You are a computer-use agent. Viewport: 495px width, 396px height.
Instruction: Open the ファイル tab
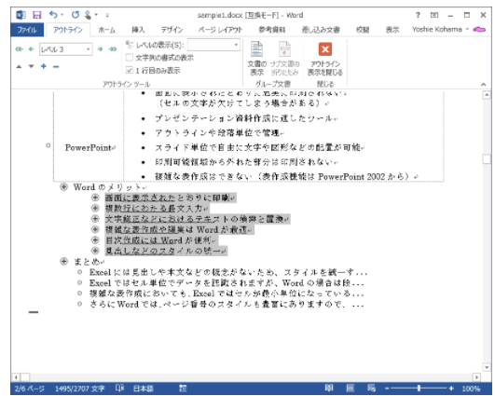click(27, 30)
